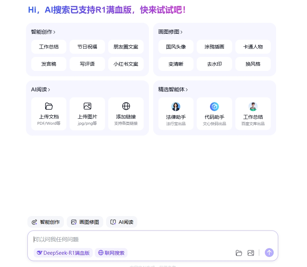Click the image attachment icon in input box
This screenshot has width=307, height=267.
coord(251,253)
